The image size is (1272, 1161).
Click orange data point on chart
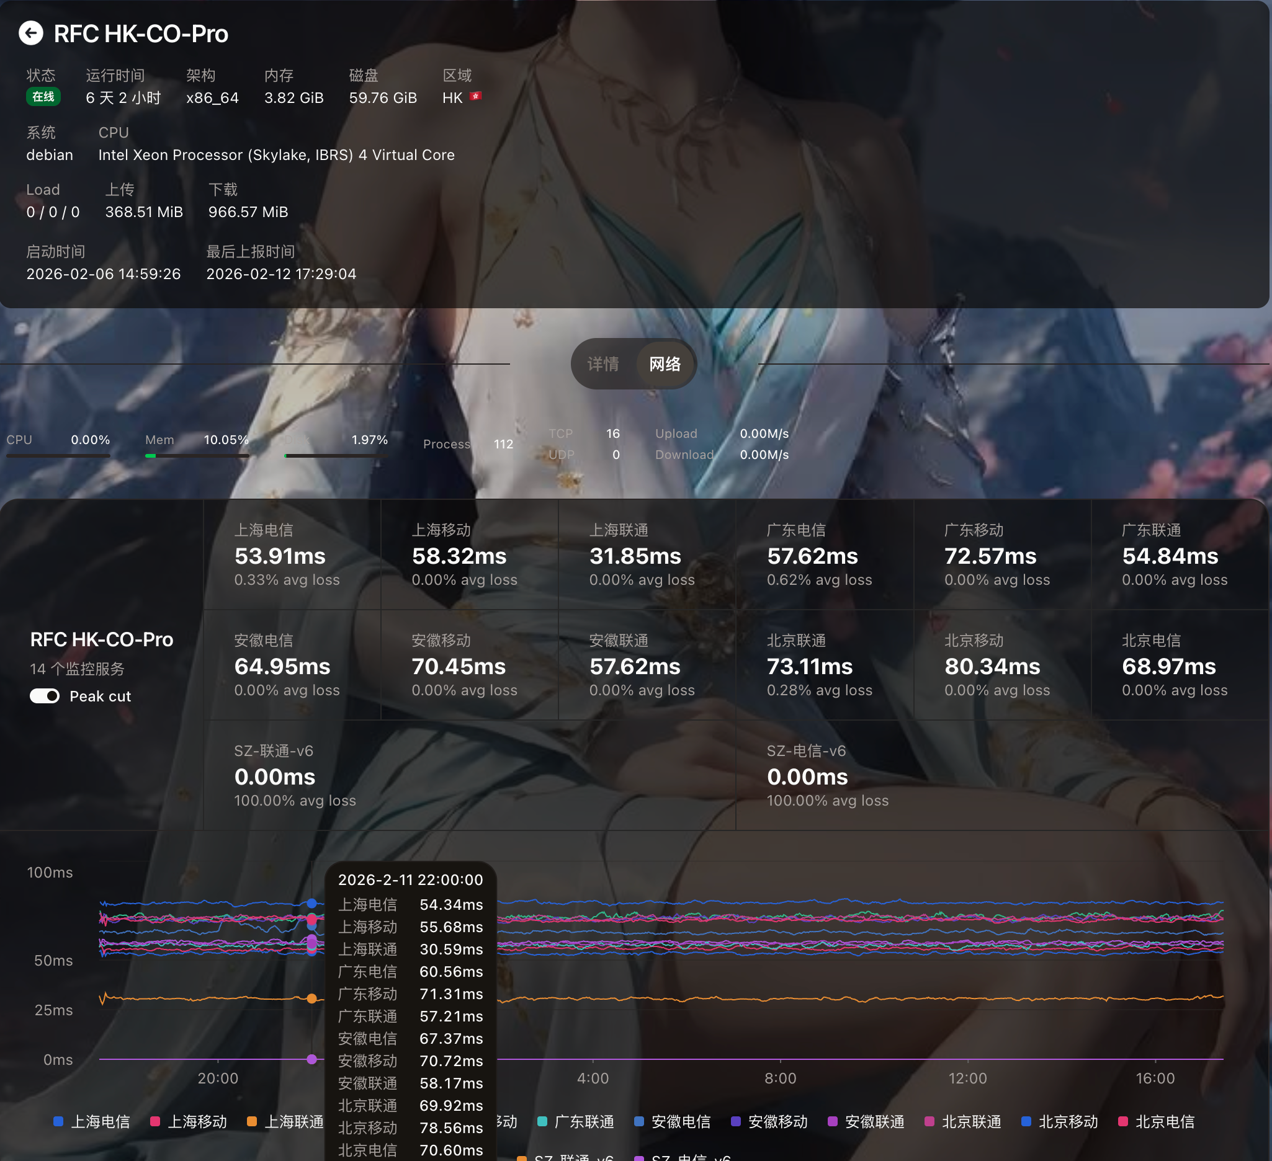(x=311, y=999)
